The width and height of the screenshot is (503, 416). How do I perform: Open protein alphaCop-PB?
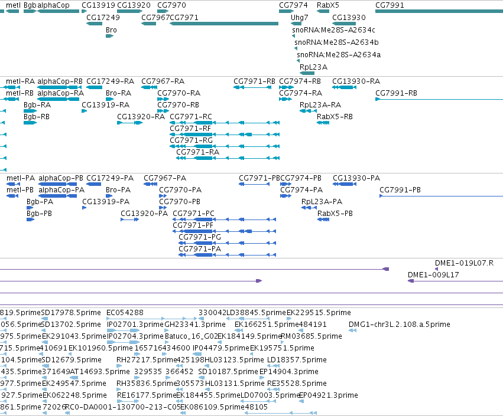61,178
